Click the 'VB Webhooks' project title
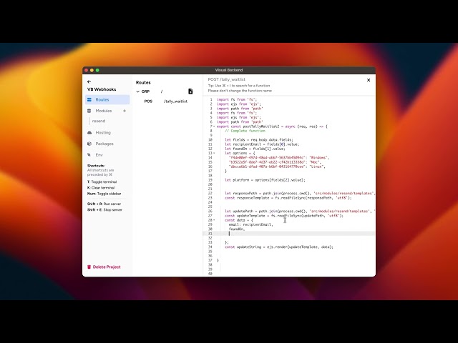The height and width of the screenshot is (343, 458). pyautogui.click(x=102, y=89)
